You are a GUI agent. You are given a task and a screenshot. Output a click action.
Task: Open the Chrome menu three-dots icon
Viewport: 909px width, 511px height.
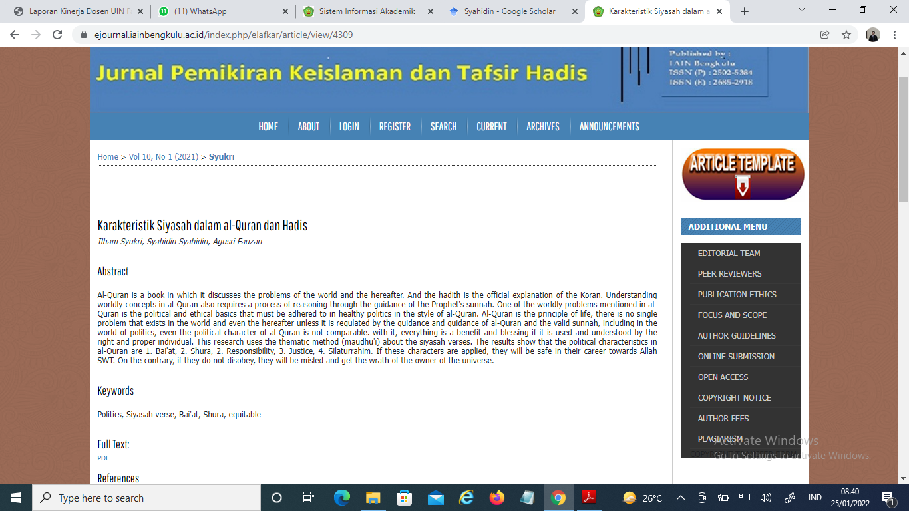pyautogui.click(x=894, y=35)
